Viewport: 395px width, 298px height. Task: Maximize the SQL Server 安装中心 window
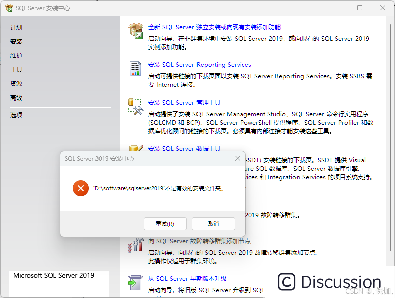coord(360,8)
